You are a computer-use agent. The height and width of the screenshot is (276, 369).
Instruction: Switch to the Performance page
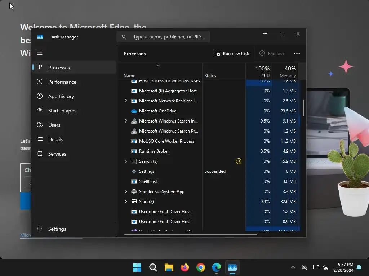(x=74, y=82)
